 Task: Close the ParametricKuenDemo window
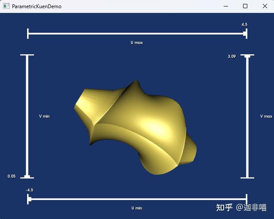click(265, 6)
